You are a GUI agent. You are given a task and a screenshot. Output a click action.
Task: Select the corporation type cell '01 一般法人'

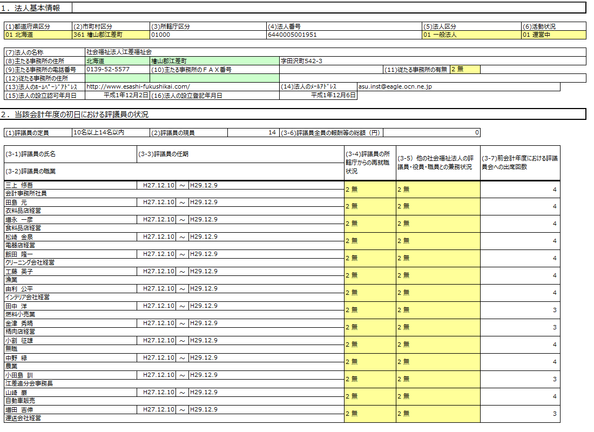471,35
